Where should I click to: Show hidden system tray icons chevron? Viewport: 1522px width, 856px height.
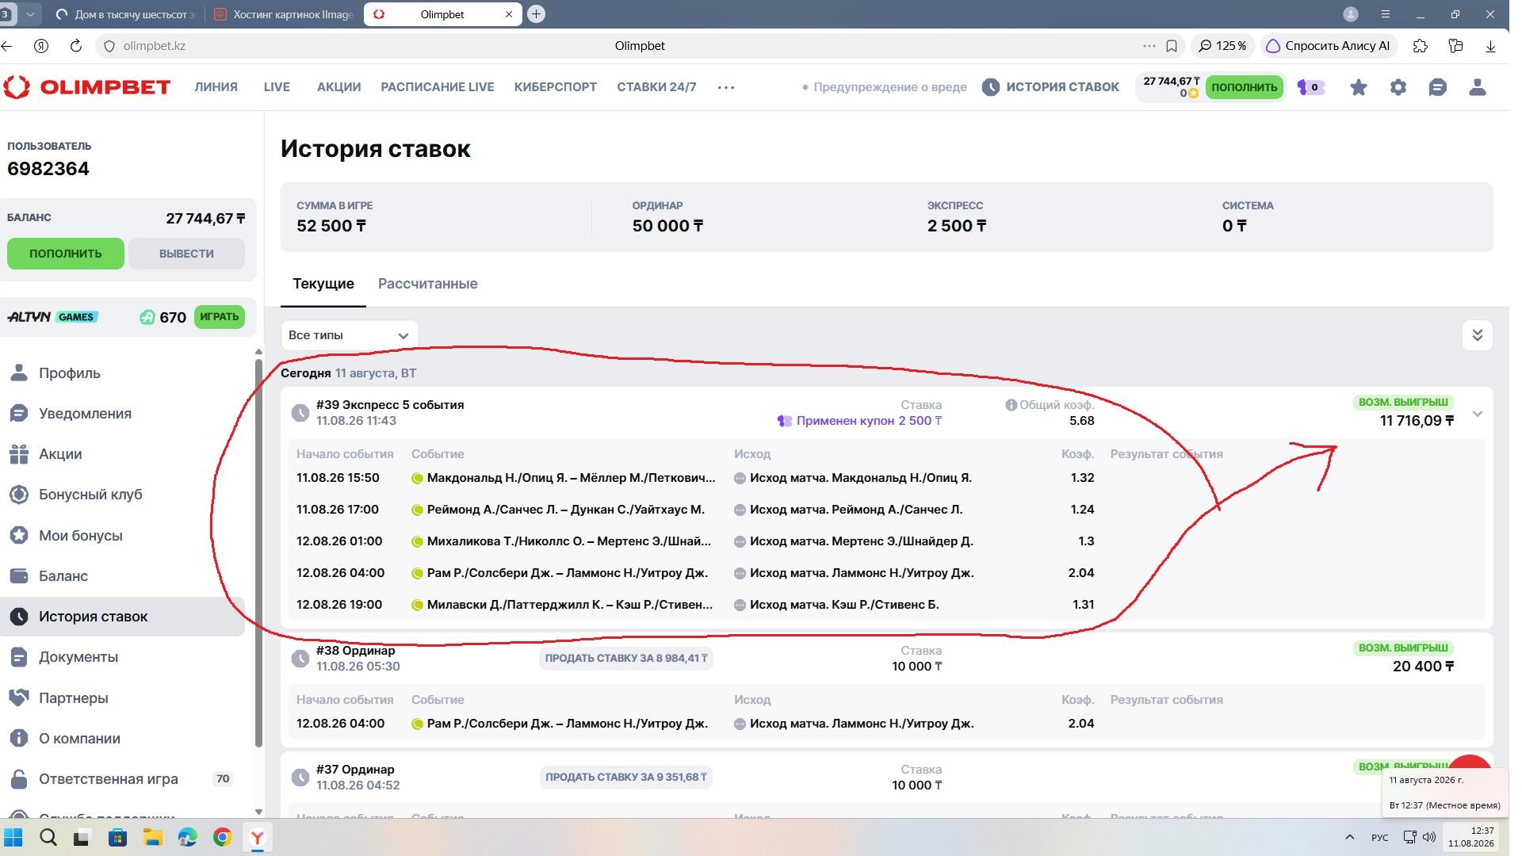click(1349, 837)
